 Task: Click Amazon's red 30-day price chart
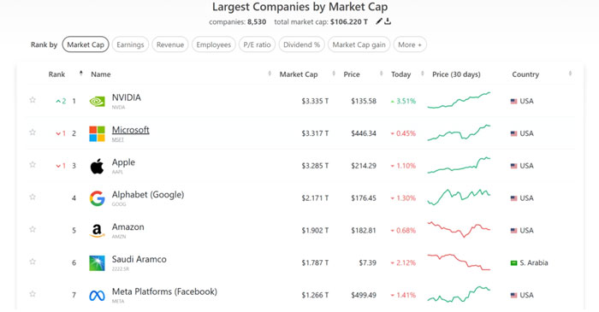pyautogui.click(x=459, y=229)
